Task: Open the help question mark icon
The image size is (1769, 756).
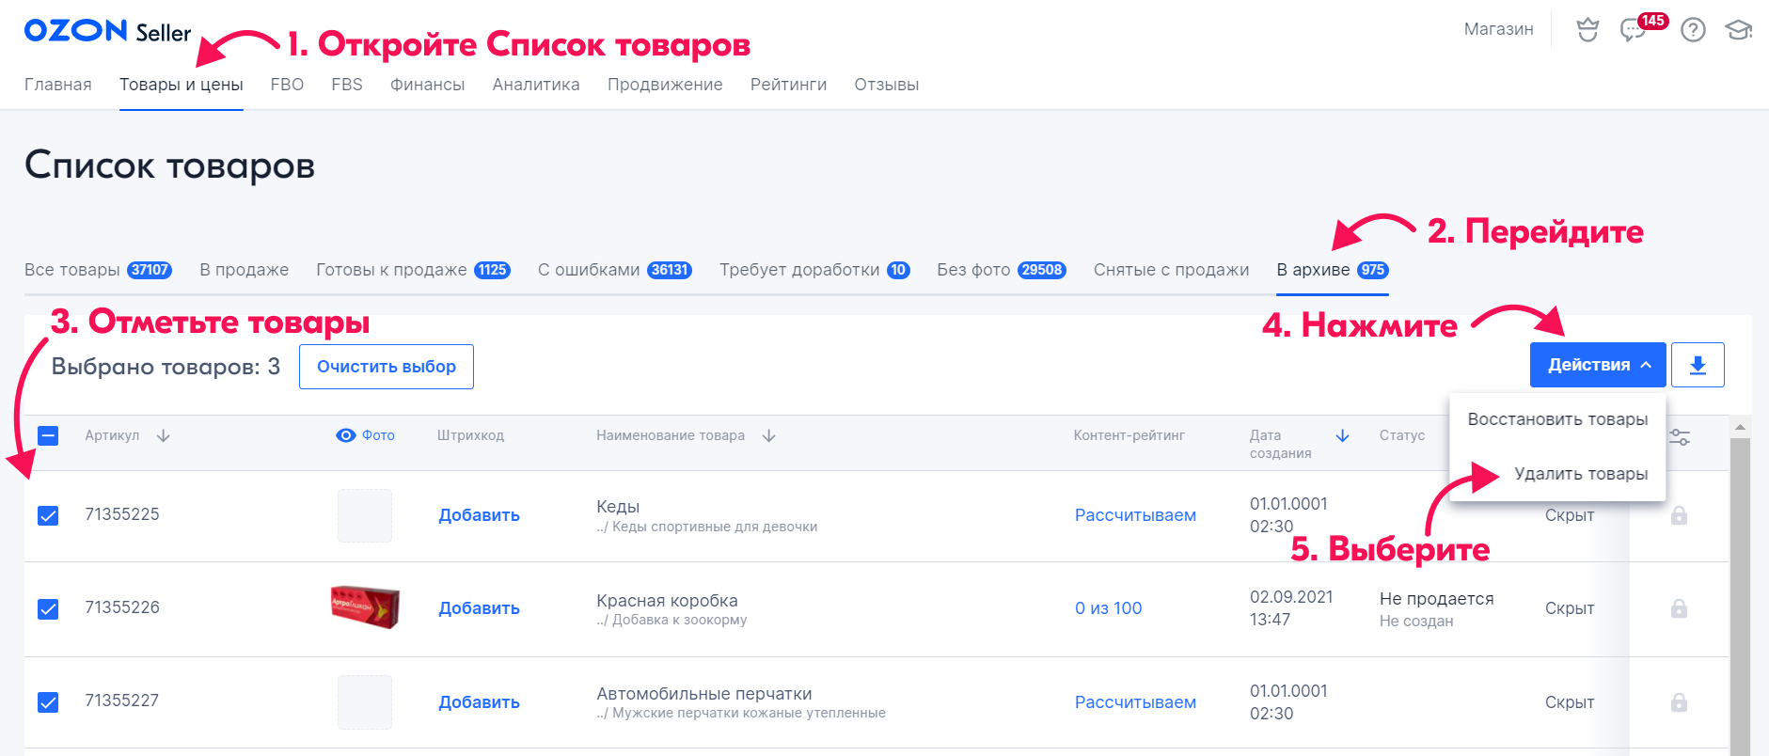Action: click(x=1693, y=30)
